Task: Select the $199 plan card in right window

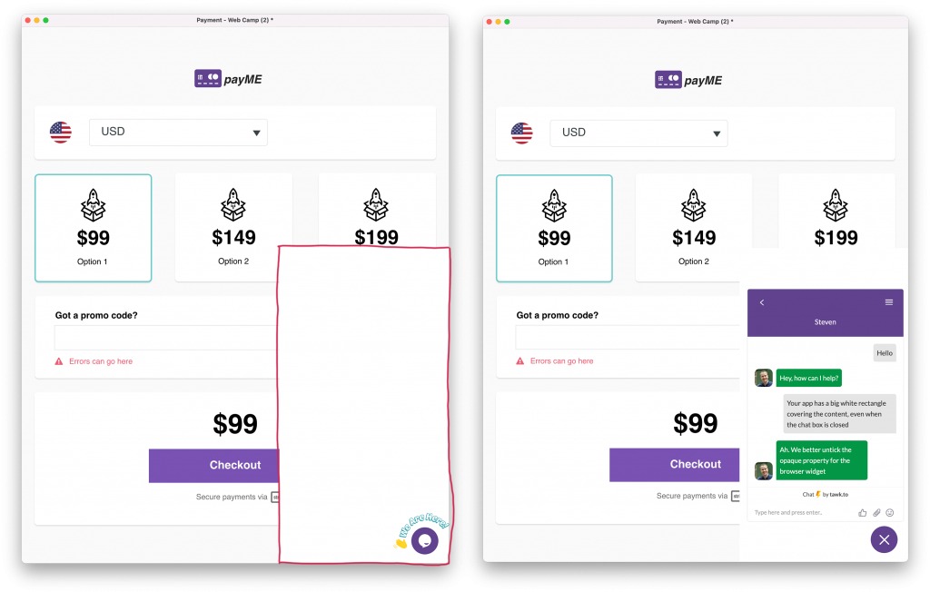Action: click(836, 212)
